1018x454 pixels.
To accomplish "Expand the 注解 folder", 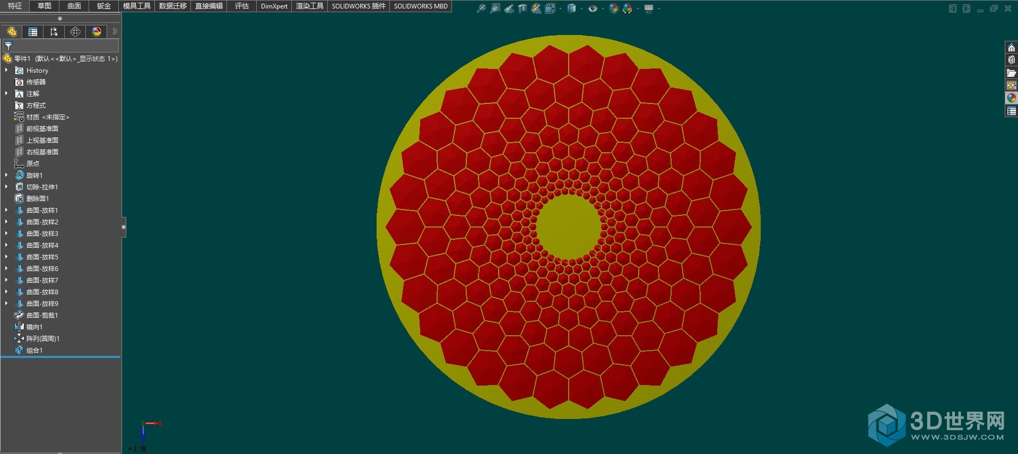I will [x=6, y=93].
